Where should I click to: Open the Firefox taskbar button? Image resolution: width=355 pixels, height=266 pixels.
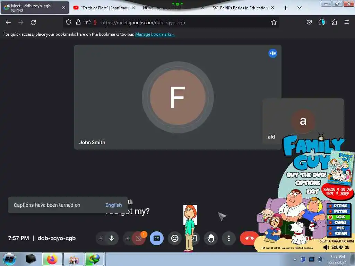pyautogui.click(x=52, y=259)
